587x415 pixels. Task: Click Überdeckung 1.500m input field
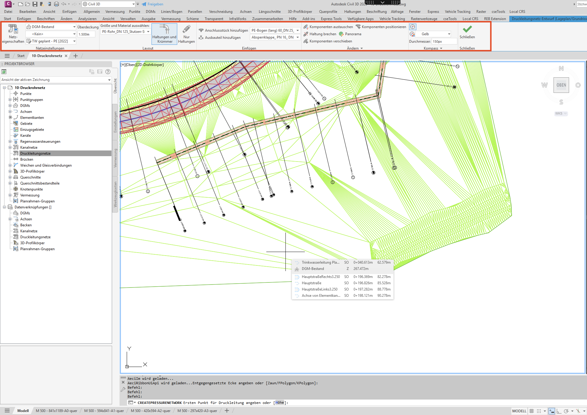pyautogui.click(x=86, y=34)
